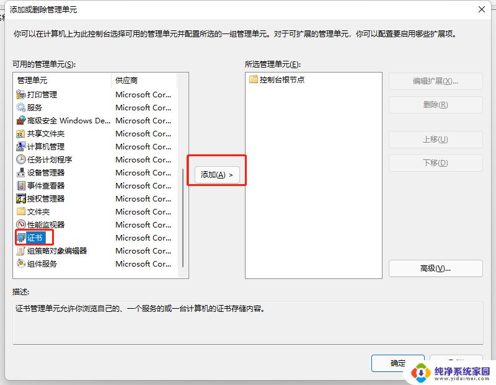This screenshot has height=385, width=496.
Task: Select the highlighted 证书 entry text
Action: (35, 237)
